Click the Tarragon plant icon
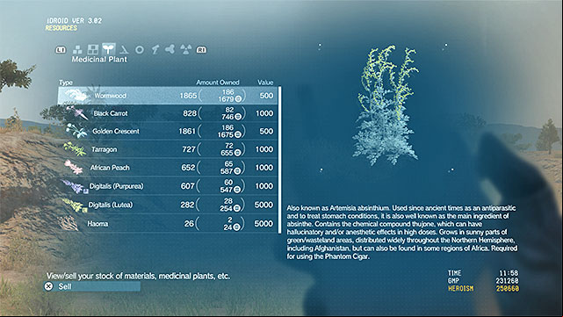This screenshot has height=317, width=563. [x=75, y=149]
